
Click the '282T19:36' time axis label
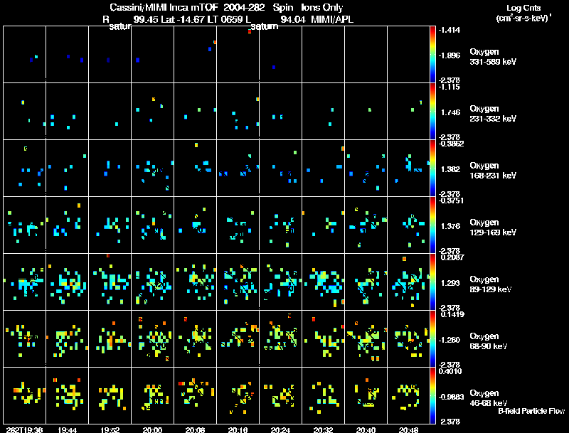coord(24,429)
